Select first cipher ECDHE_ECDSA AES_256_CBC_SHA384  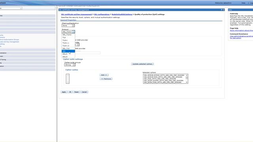[x=164, y=75]
